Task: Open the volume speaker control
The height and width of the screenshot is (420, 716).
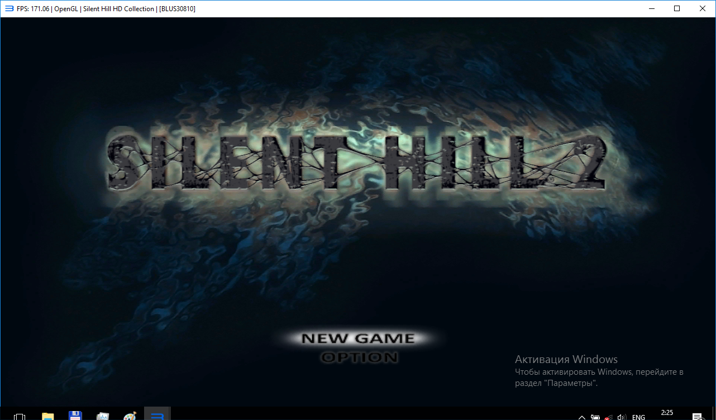Action: pyautogui.click(x=622, y=417)
